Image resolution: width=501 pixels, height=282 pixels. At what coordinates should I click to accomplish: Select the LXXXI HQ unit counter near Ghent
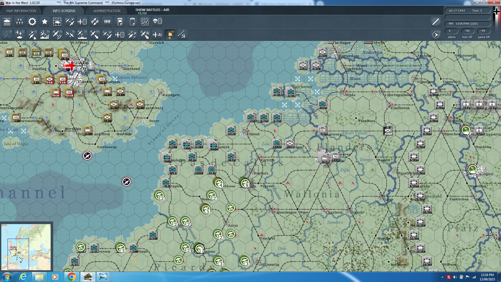coord(277,144)
